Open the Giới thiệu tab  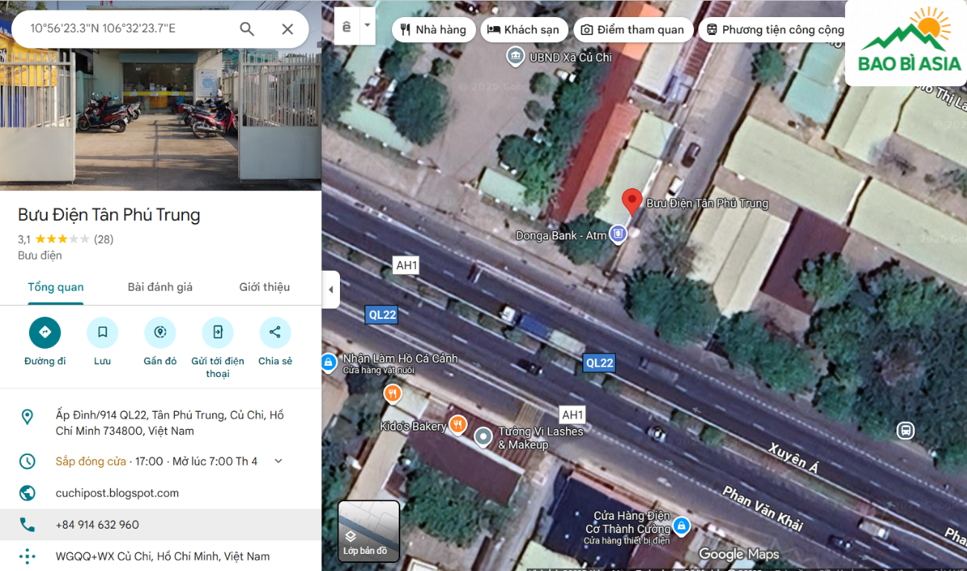tap(264, 287)
